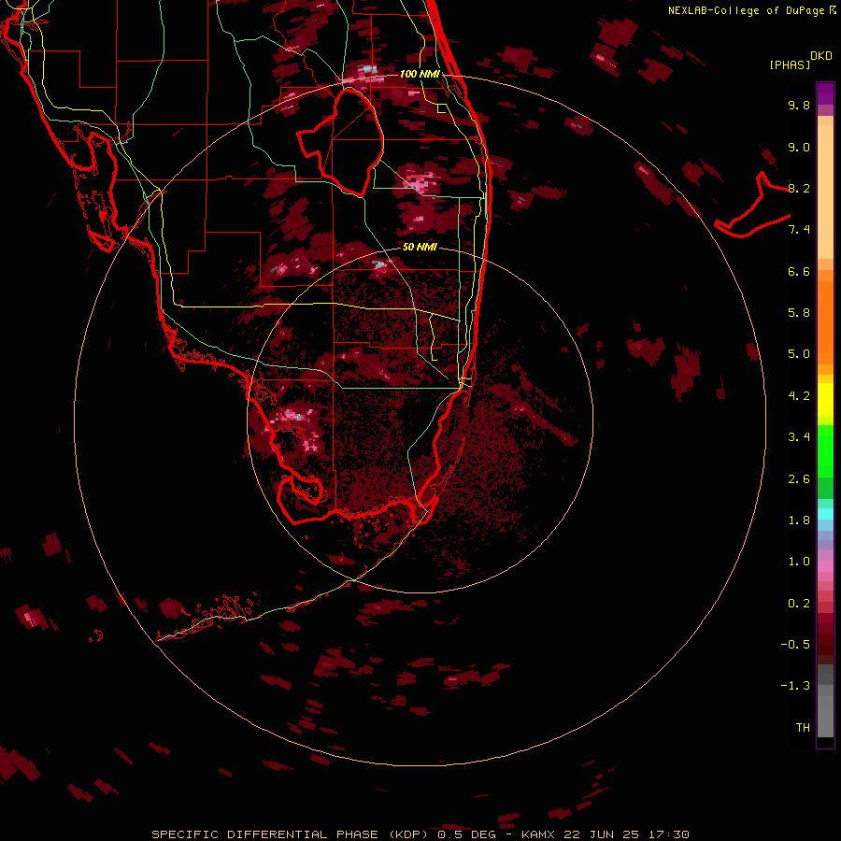The height and width of the screenshot is (841, 841).
Task: Click the NEXLAB-College of DuPage credit text
Action: 746,10
